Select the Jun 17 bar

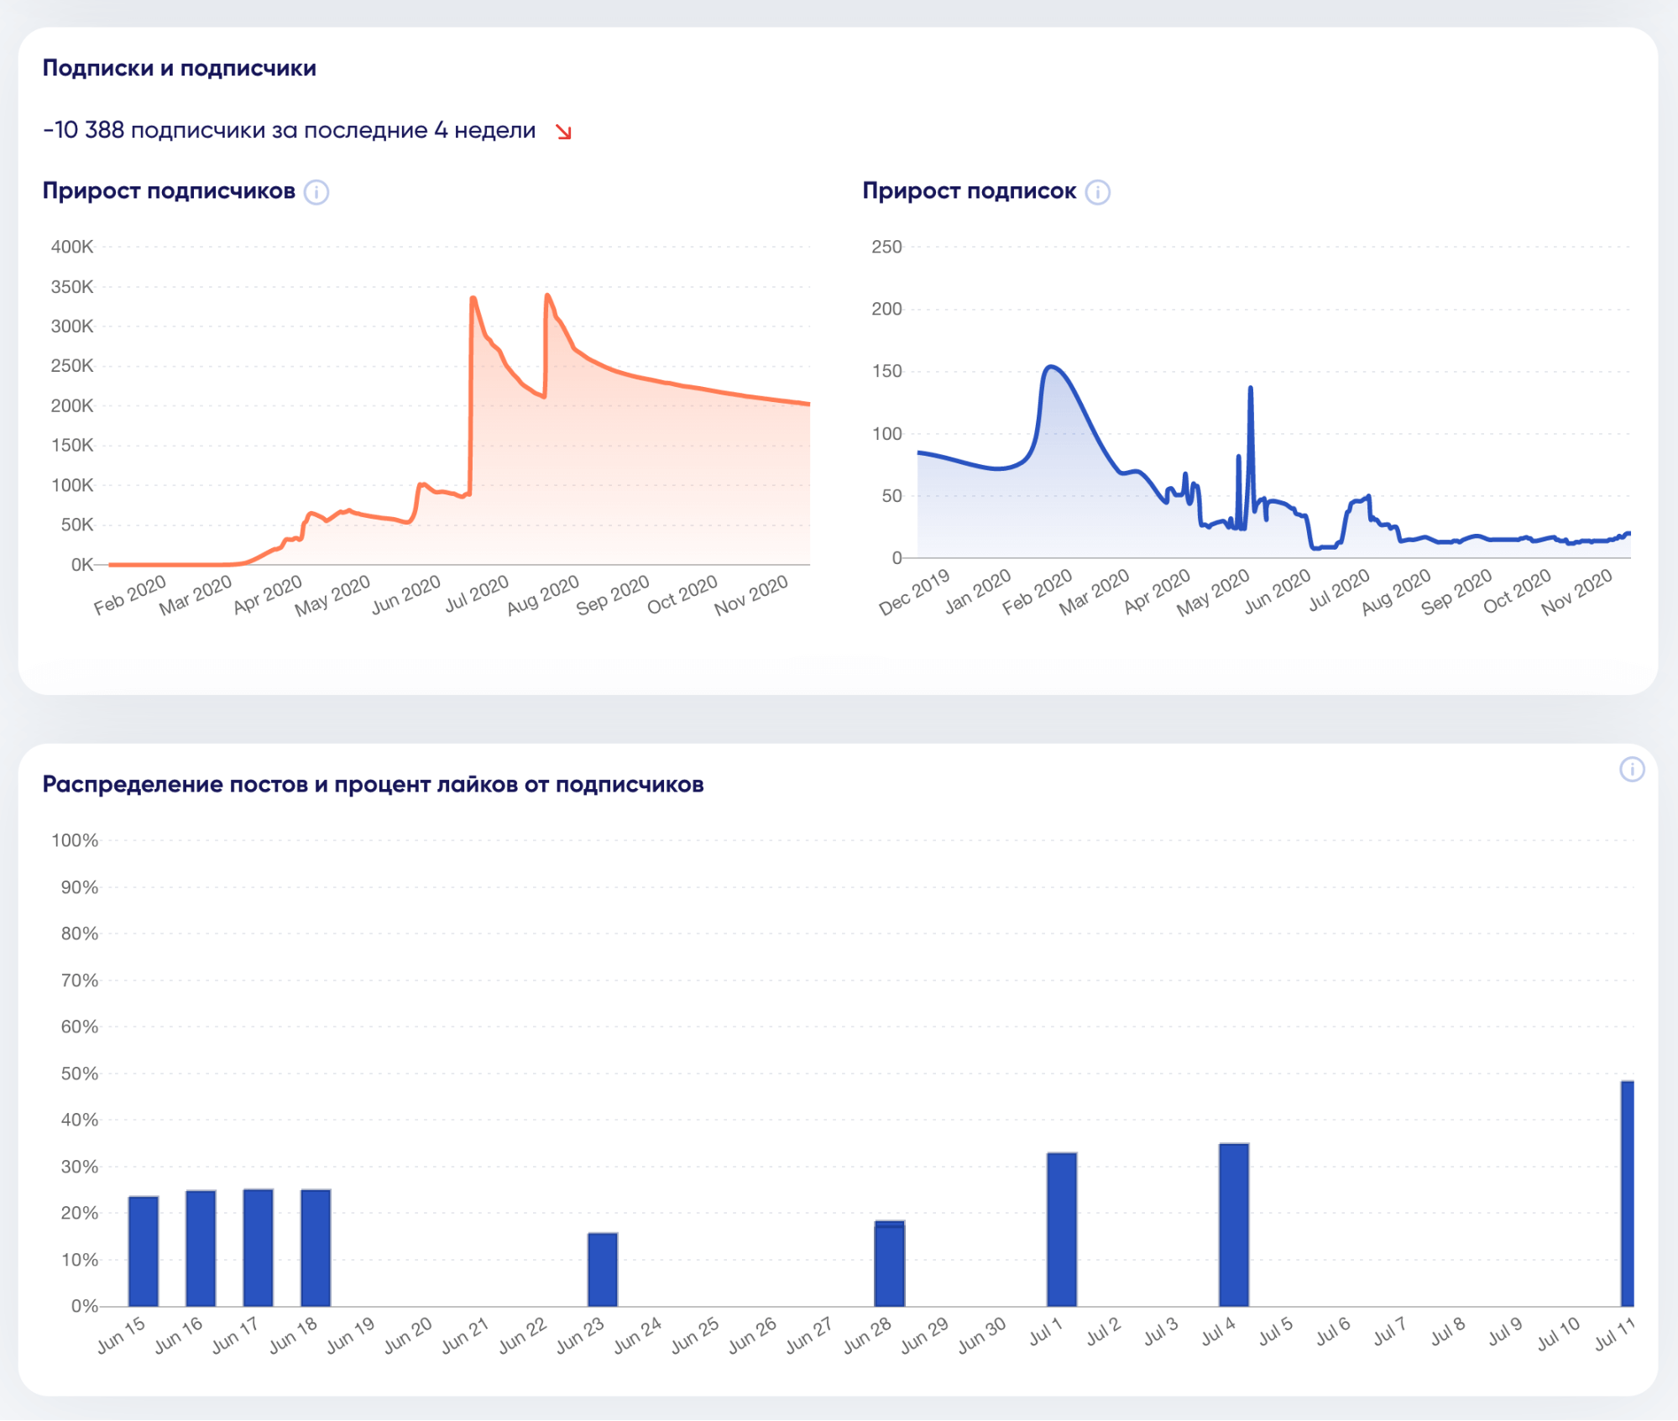[x=258, y=1247]
